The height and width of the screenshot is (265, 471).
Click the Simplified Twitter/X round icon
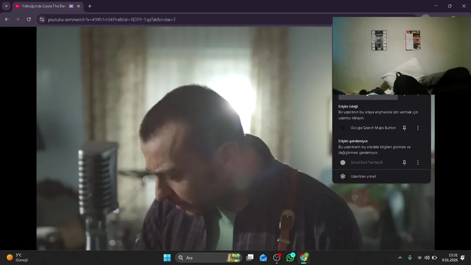click(x=343, y=162)
